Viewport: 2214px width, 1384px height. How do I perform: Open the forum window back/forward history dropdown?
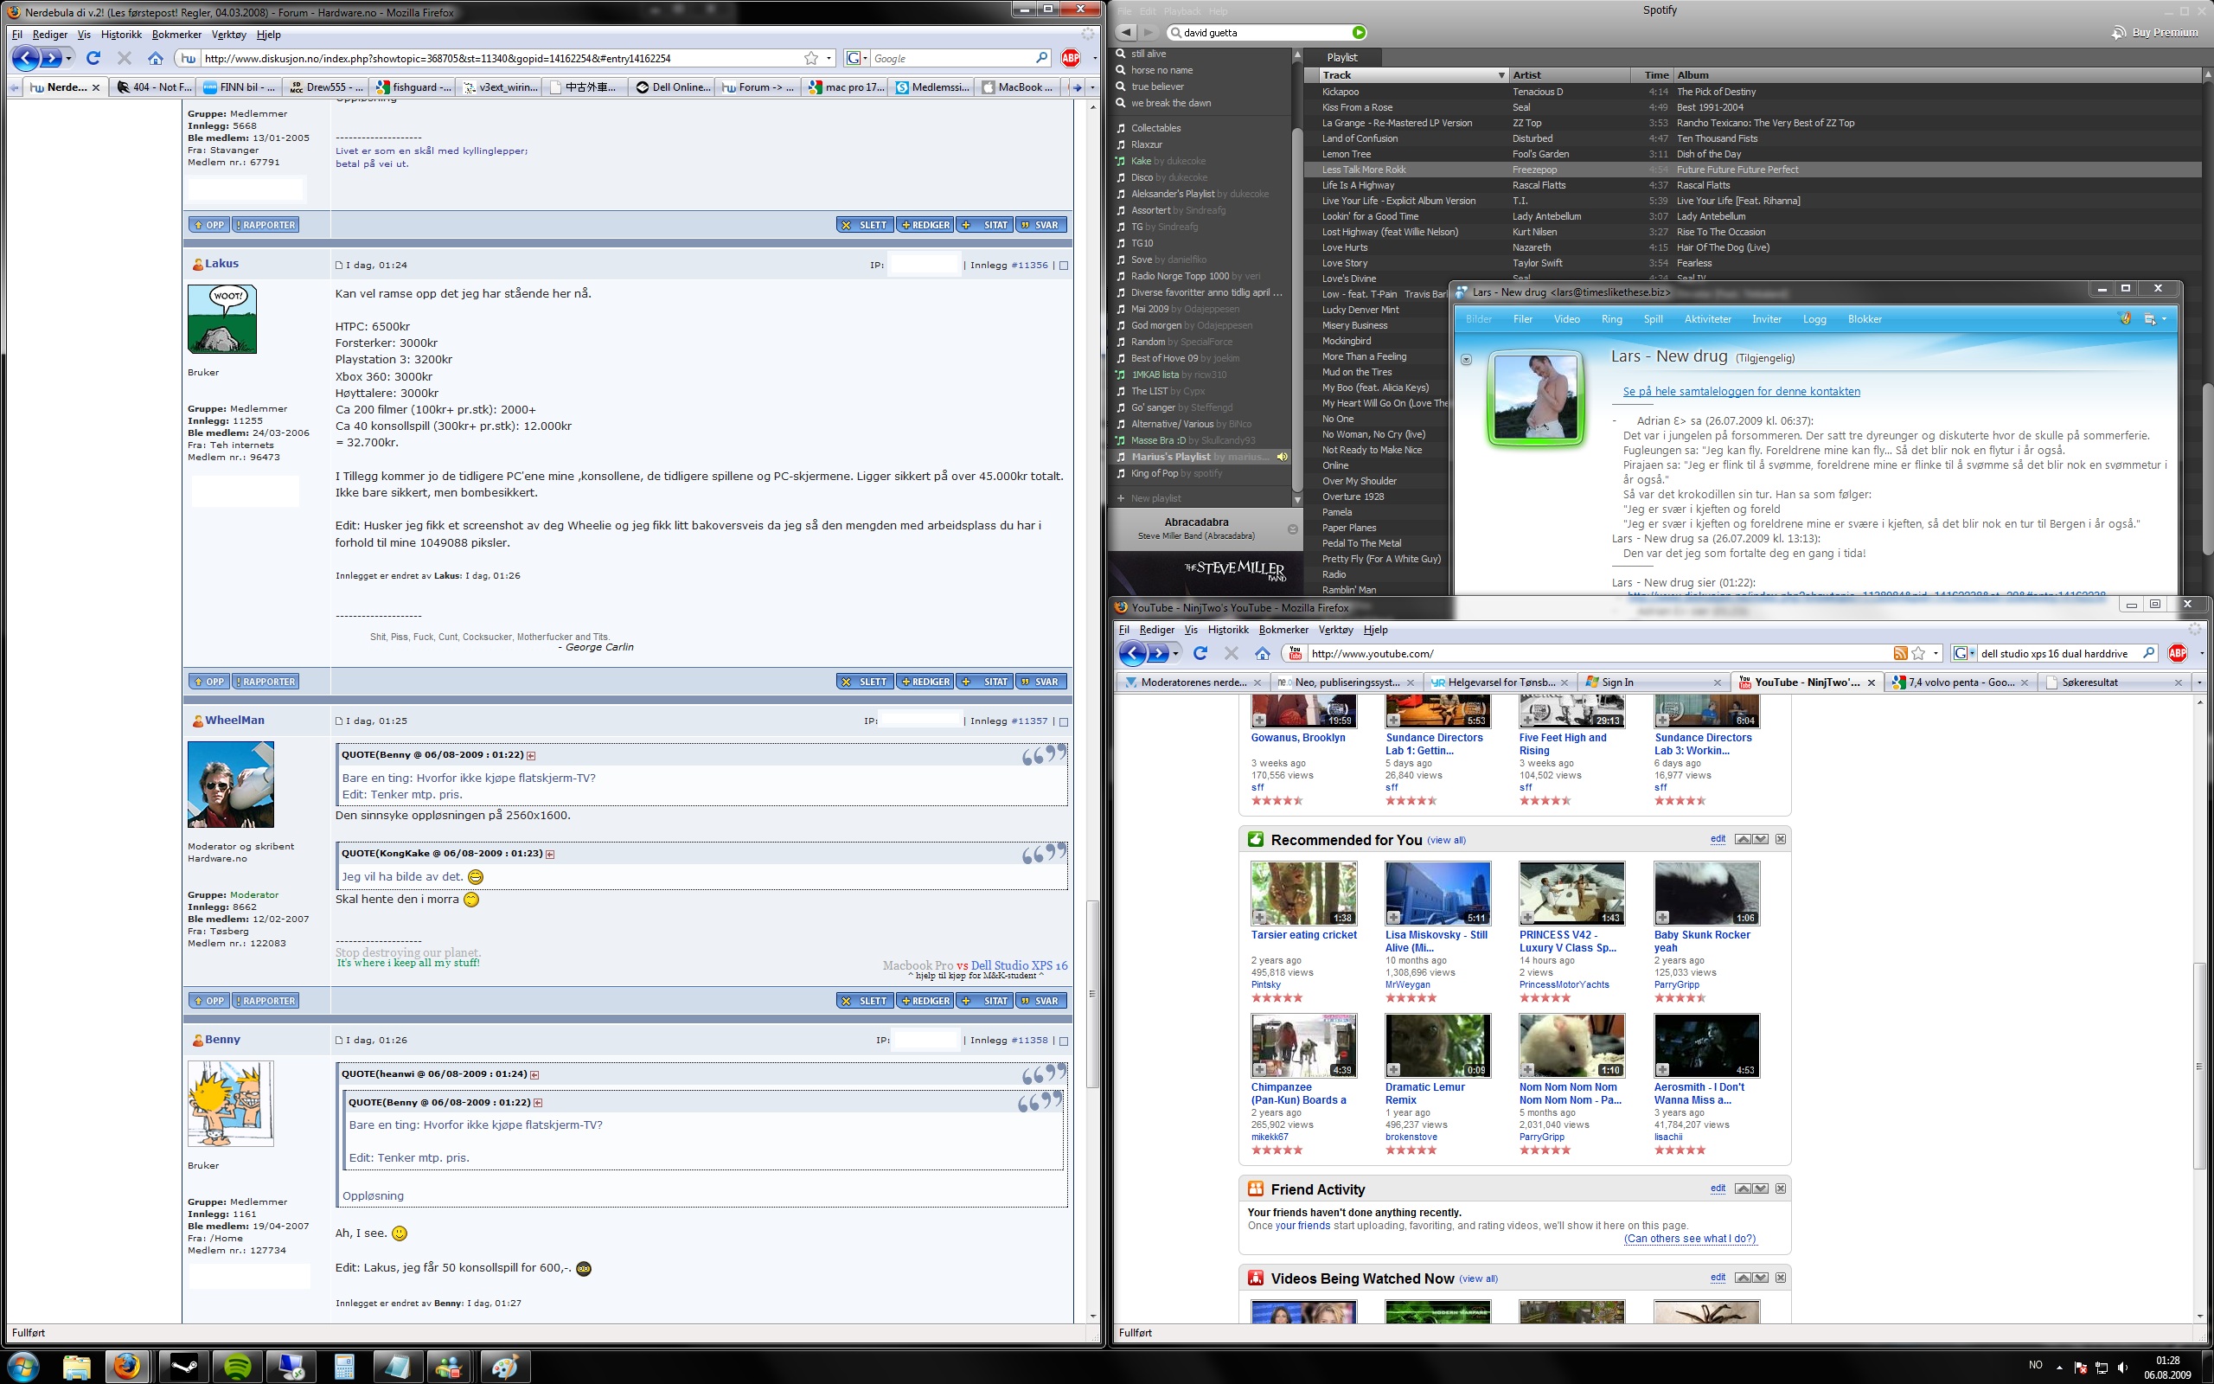pos(68,59)
